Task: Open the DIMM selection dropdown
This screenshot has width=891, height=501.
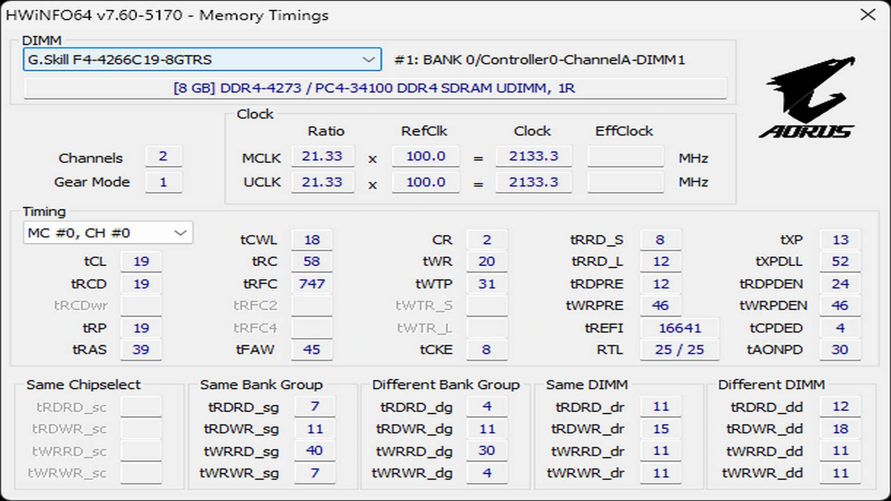Action: [x=202, y=60]
